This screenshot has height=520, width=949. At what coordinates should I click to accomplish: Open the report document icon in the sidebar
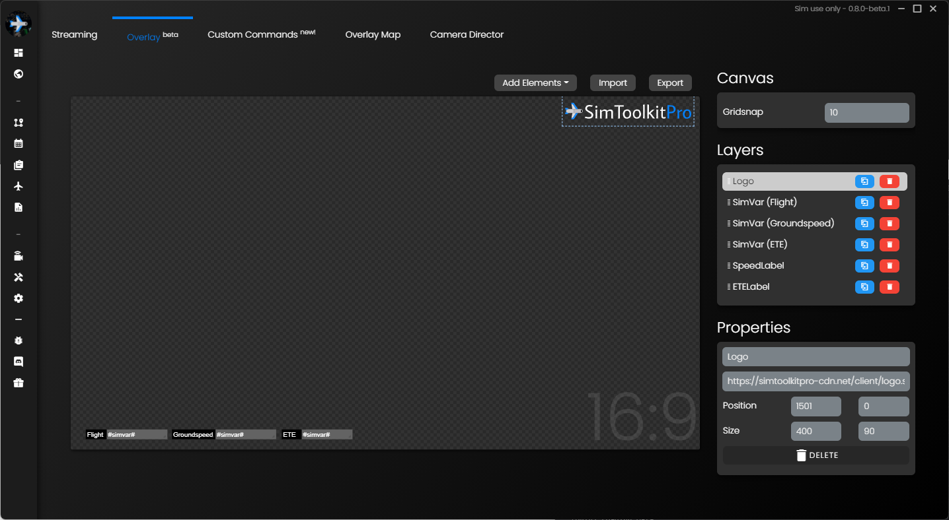click(19, 207)
